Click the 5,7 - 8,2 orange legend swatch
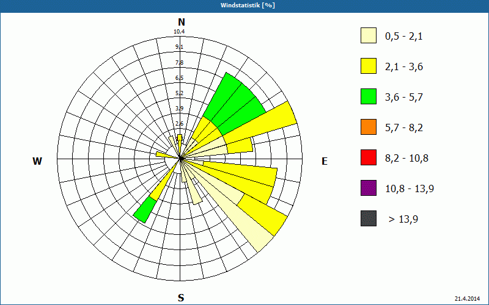Screen dimensions: 489x305 point(369,127)
